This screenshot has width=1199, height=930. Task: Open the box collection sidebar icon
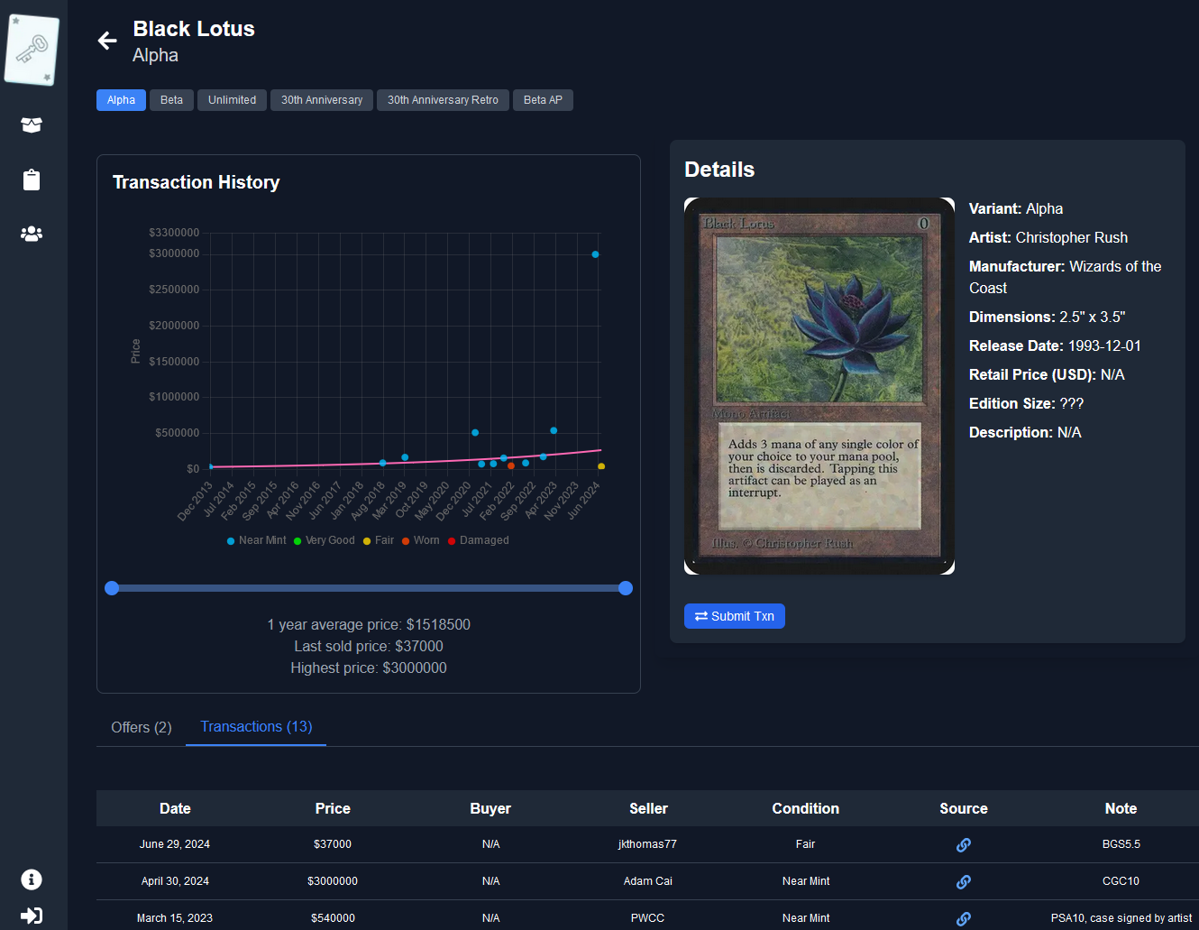32,125
